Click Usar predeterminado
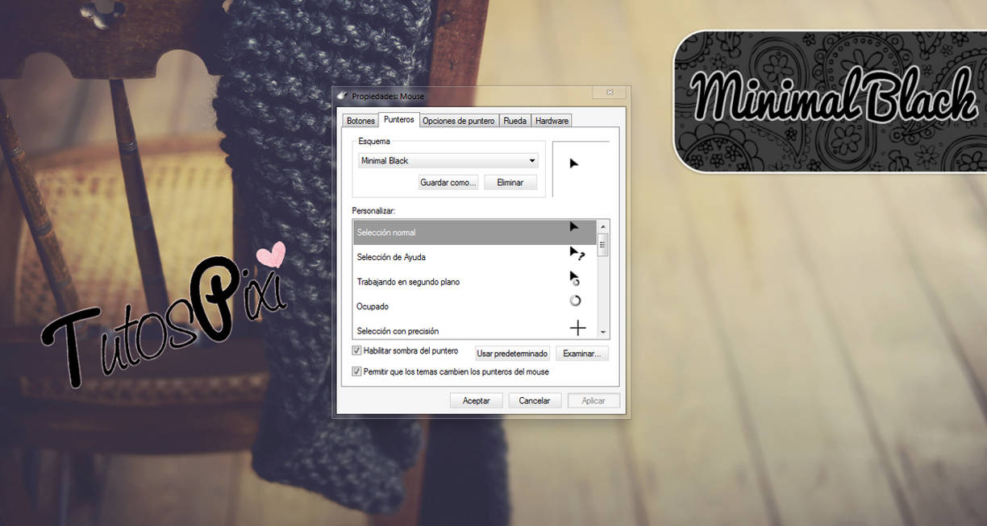The image size is (987, 526). click(512, 353)
